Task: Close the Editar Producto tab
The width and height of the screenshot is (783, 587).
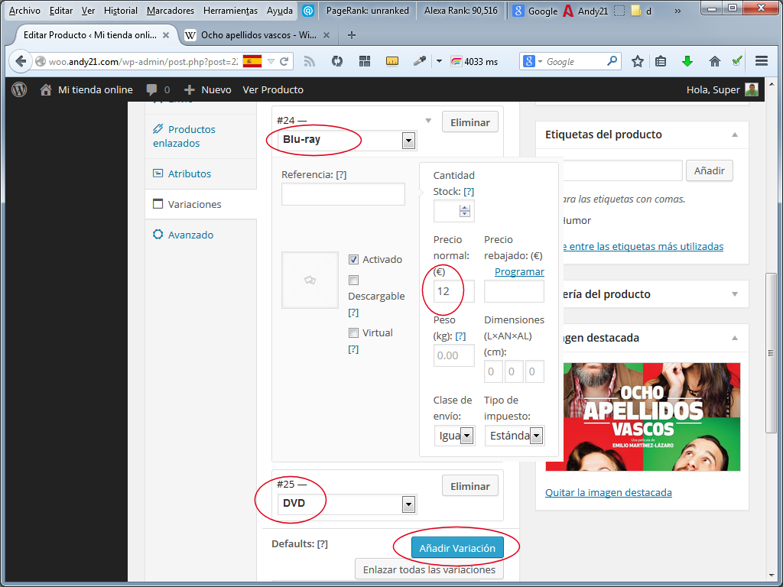Action: click(166, 35)
